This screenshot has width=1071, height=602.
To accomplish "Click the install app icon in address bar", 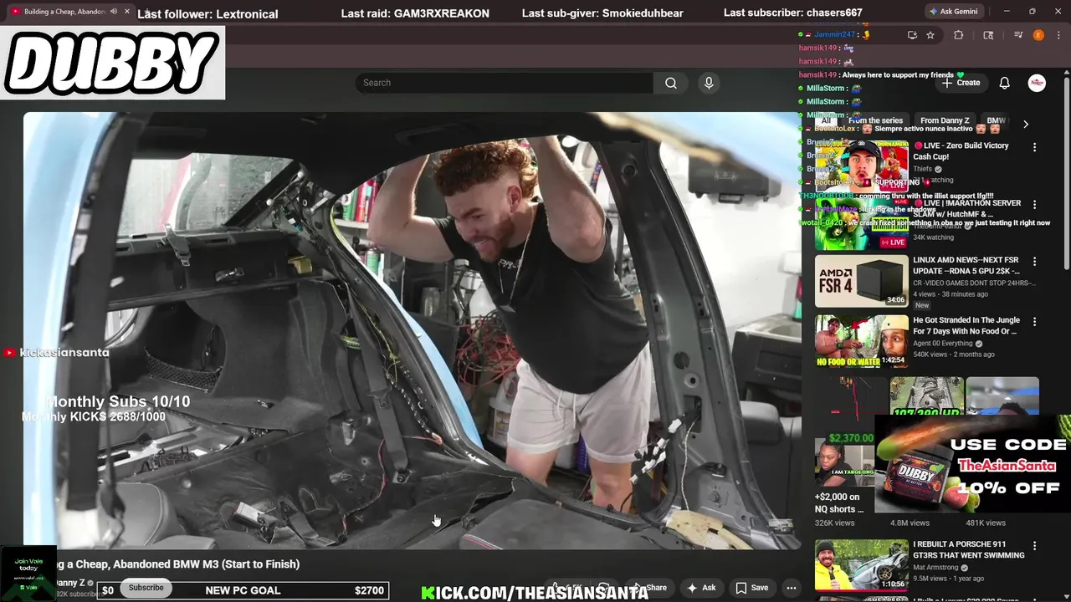I will coord(912,35).
